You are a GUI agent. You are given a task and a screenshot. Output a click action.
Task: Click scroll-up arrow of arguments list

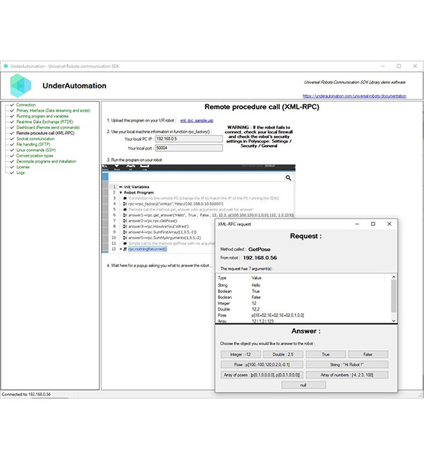coord(394,277)
